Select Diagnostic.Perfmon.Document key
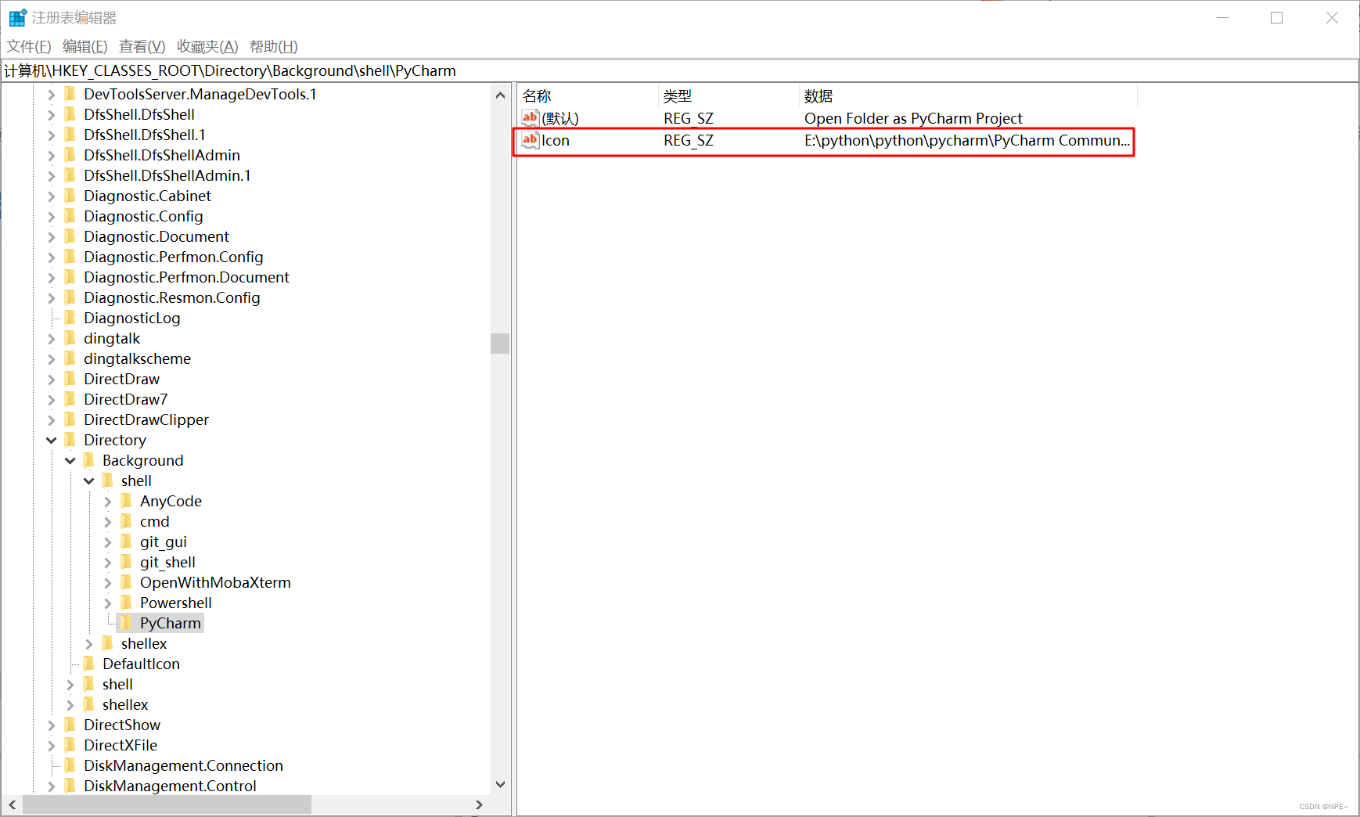The image size is (1360, 817). [186, 277]
